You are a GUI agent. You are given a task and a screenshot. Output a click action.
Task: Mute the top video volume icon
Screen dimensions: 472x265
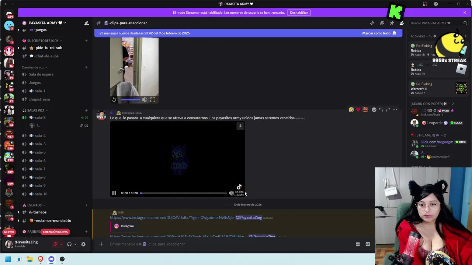(x=145, y=100)
